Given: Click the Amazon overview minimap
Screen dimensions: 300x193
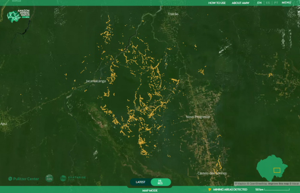Looking at the screenshot, I should coord(273,168).
